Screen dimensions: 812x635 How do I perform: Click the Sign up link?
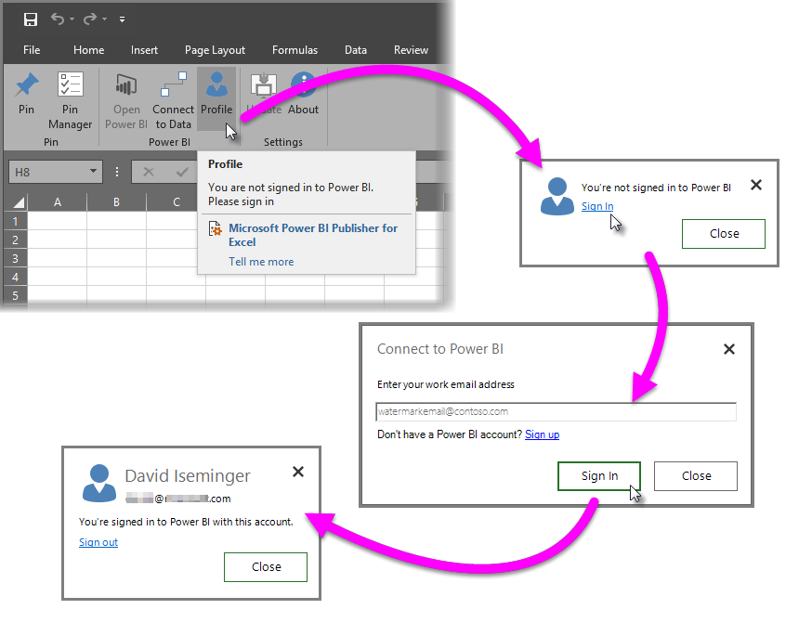[542, 434]
